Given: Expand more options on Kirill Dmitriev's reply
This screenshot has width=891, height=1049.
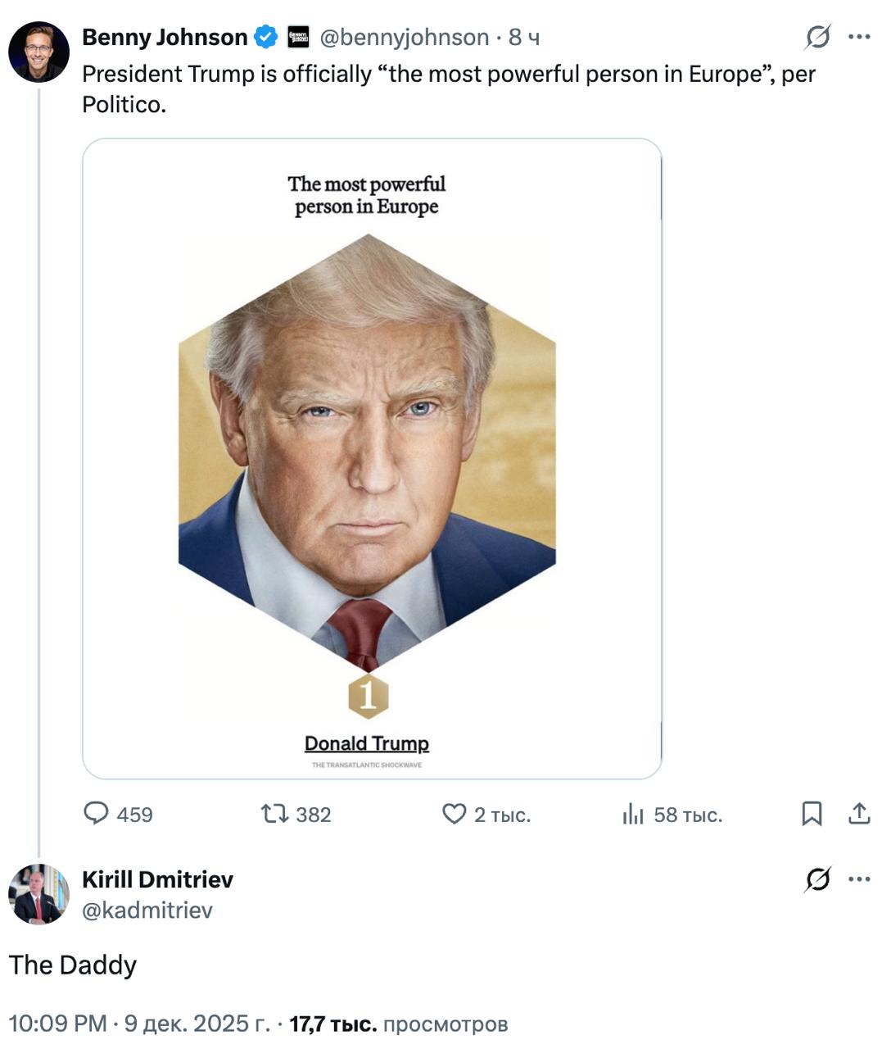Looking at the screenshot, I should [x=859, y=879].
